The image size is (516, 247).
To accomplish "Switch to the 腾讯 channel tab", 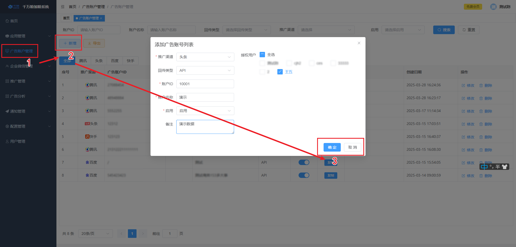I will pyautogui.click(x=83, y=61).
